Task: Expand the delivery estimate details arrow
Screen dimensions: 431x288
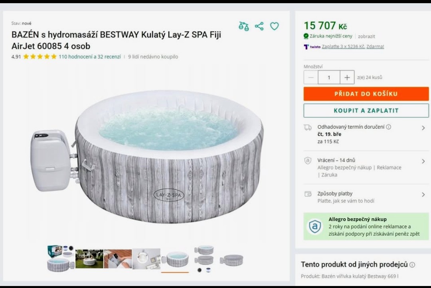Action: click(423, 128)
